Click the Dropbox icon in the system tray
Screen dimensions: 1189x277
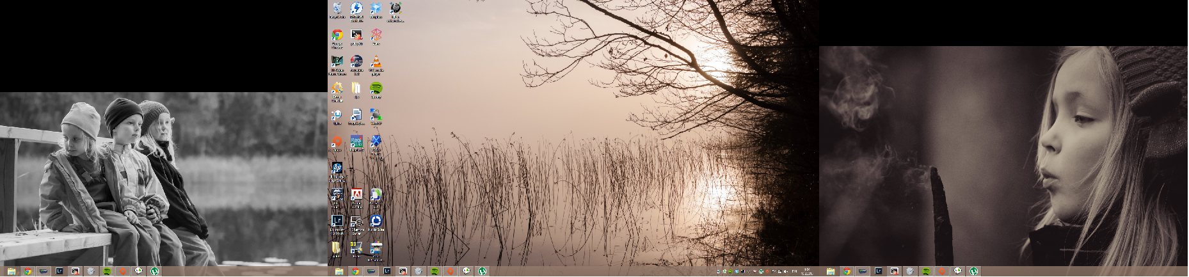[x=737, y=272]
